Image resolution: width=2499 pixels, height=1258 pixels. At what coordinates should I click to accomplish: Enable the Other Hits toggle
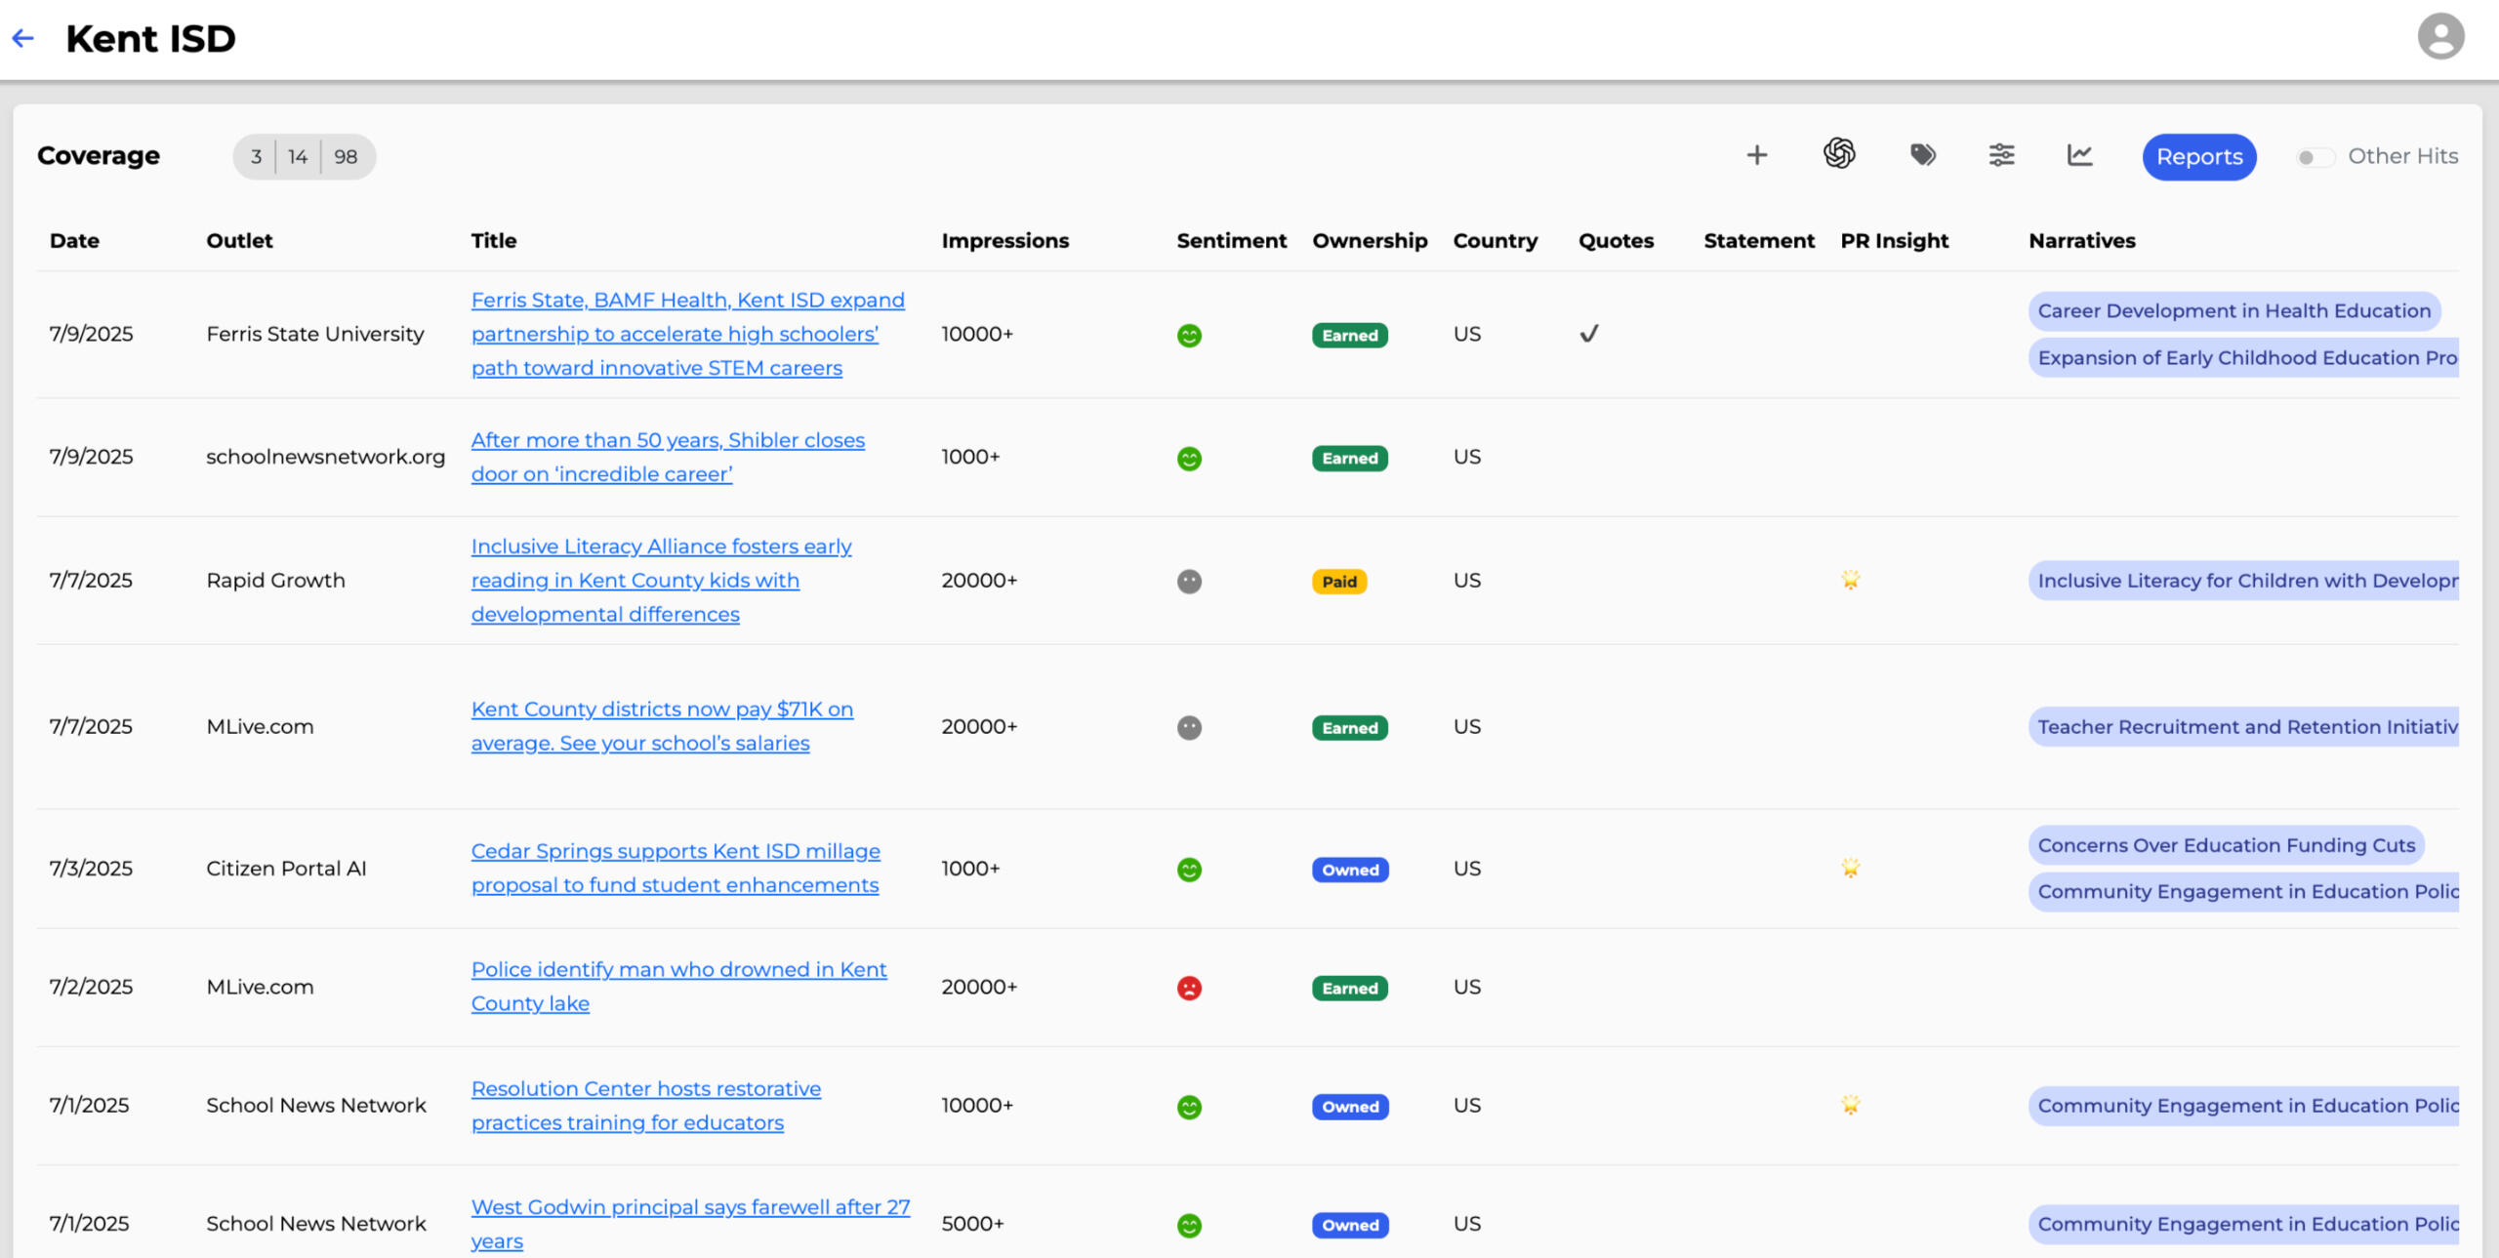2315,156
